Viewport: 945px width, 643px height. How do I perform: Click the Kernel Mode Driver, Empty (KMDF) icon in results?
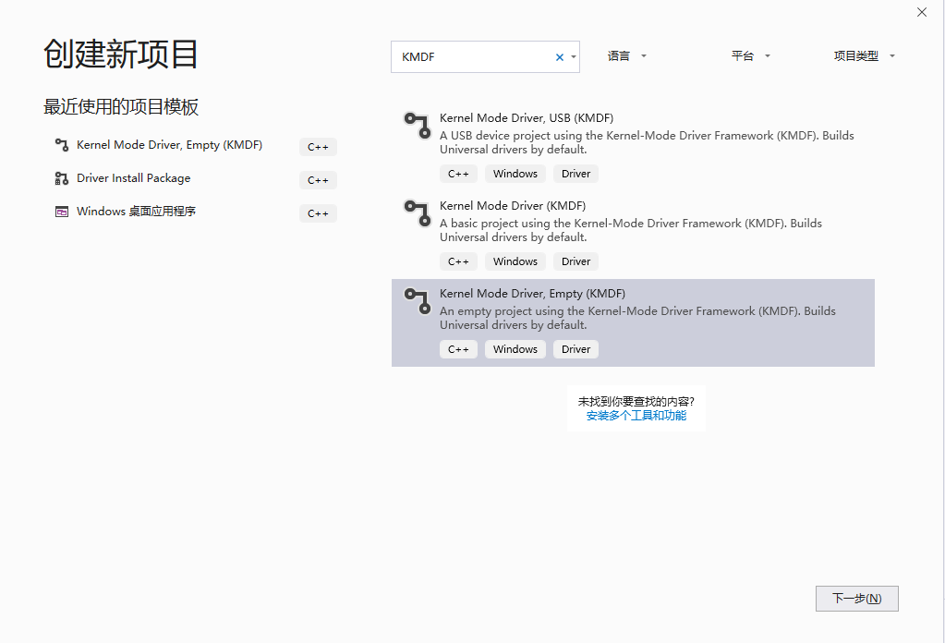click(417, 302)
